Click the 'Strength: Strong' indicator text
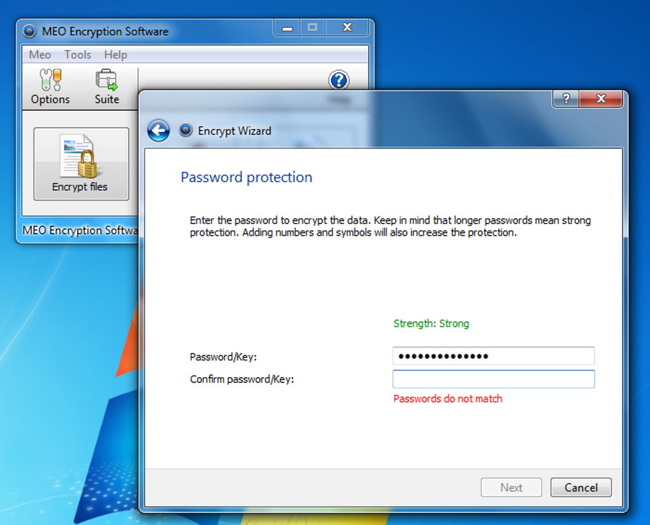 pyautogui.click(x=431, y=323)
